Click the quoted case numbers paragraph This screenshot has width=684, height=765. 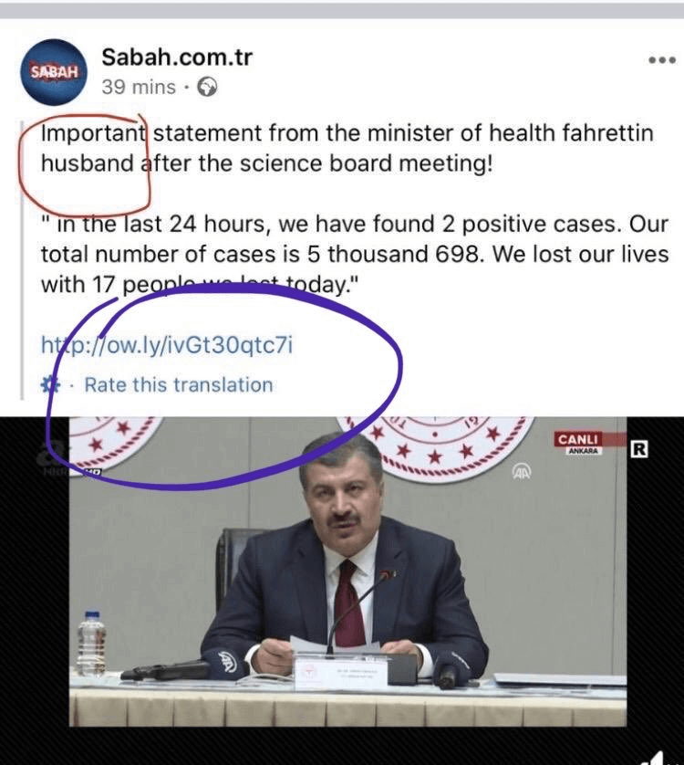click(355, 254)
